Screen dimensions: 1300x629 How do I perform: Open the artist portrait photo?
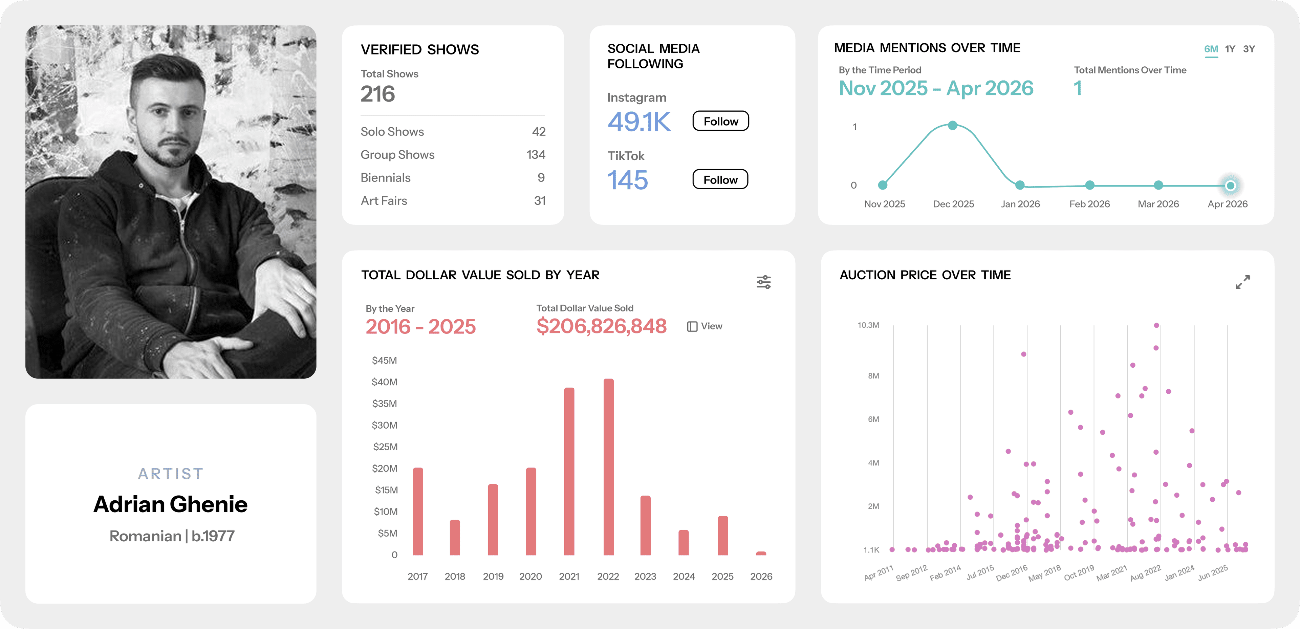pyautogui.click(x=171, y=202)
